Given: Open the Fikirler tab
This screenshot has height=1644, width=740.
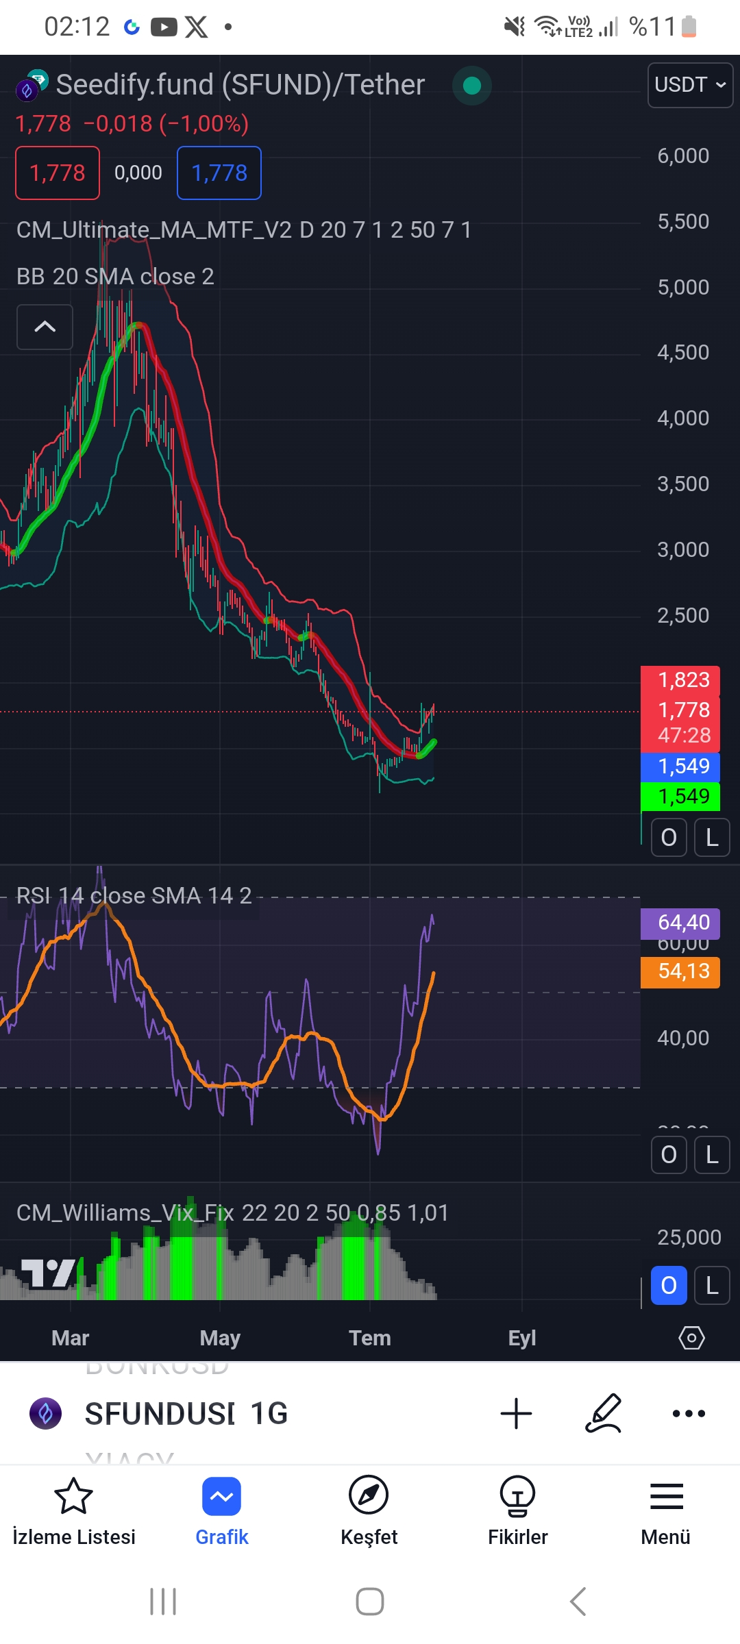Looking at the screenshot, I should point(518,1512).
